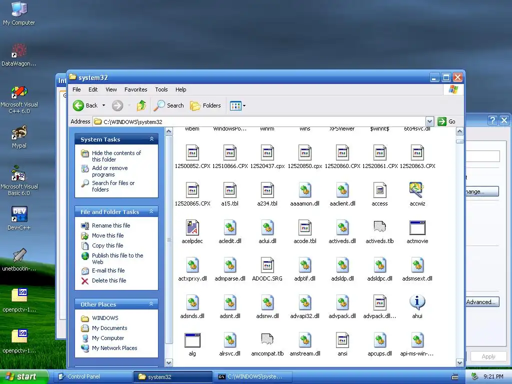Click the Address bar path field

(x=259, y=122)
